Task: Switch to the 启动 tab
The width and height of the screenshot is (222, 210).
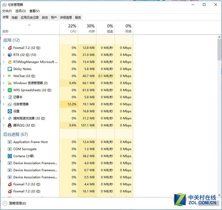Action: (45, 17)
